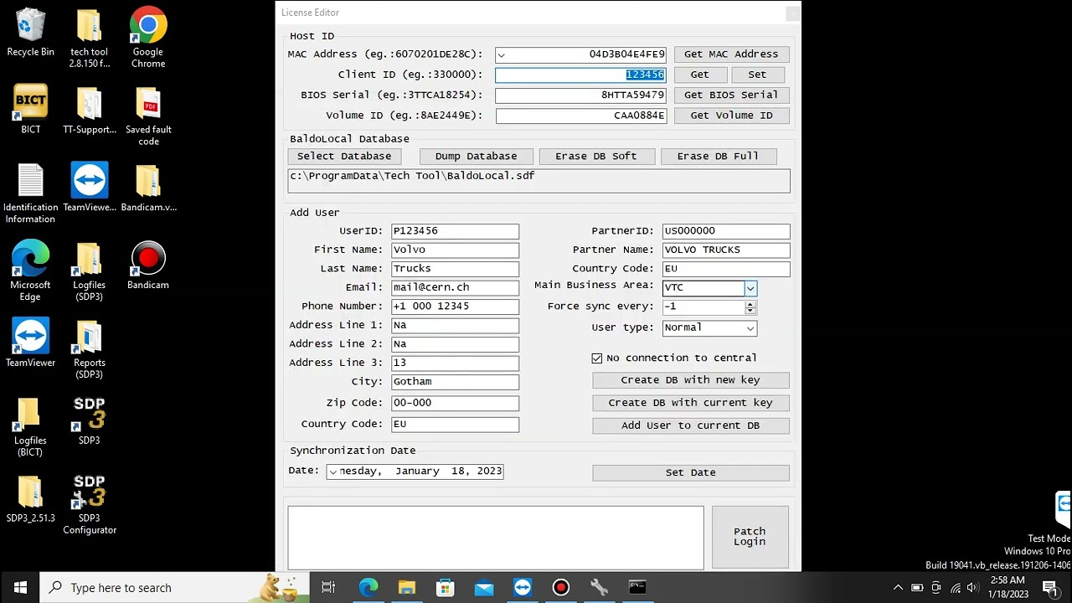
Task: Click the City field containing Gotham
Action: click(455, 382)
